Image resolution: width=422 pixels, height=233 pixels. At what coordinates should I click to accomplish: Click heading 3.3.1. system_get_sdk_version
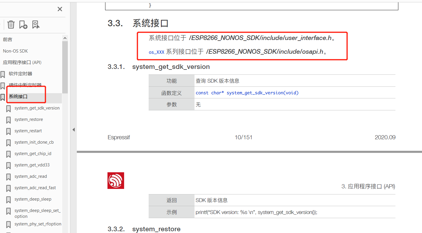(x=159, y=67)
